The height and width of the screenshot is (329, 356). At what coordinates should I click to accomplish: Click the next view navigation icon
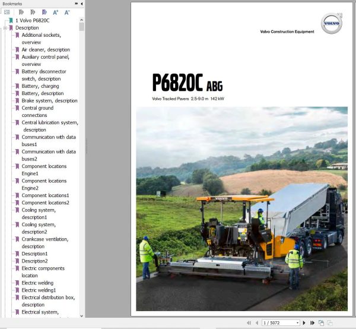330,322
